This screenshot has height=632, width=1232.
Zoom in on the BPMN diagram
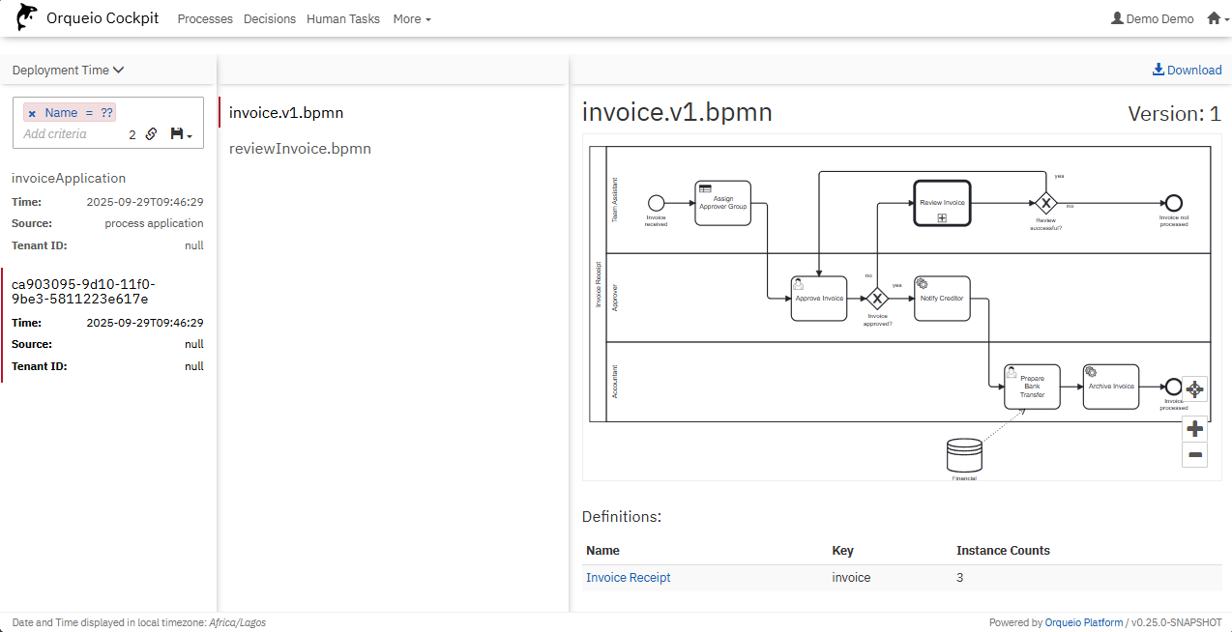[x=1194, y=429]
